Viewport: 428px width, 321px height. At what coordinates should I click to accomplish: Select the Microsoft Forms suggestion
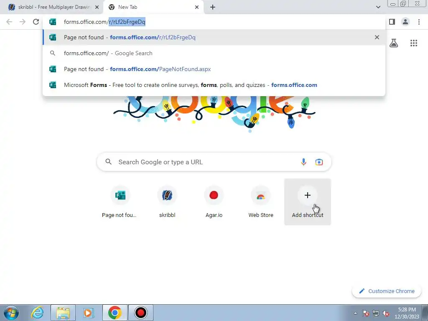click(214, 85)
